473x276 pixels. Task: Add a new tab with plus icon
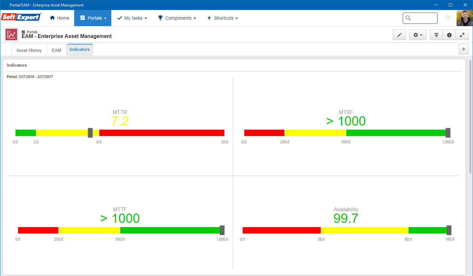464,49
